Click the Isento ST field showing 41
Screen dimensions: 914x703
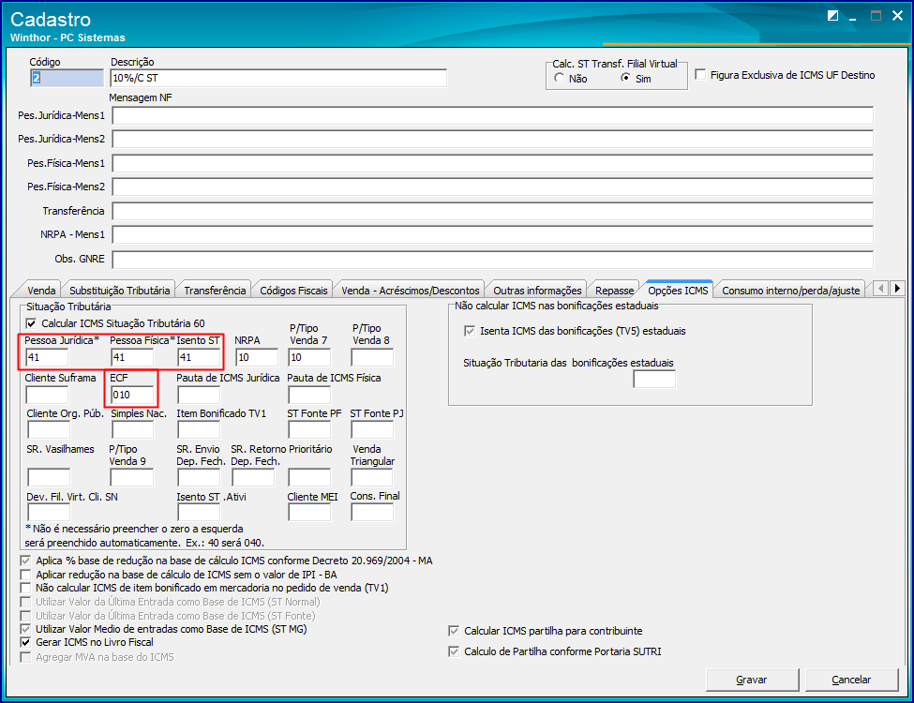coord(199,357)
